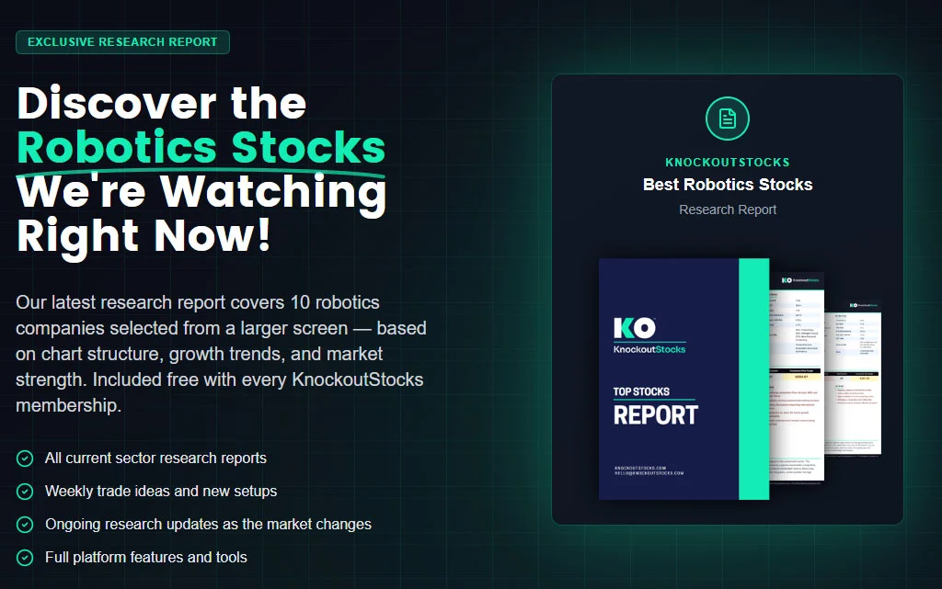This screenshot has height=589, width=942.
Task: Click checkmark icon beside sector research reports
Action: coord(25,458)
